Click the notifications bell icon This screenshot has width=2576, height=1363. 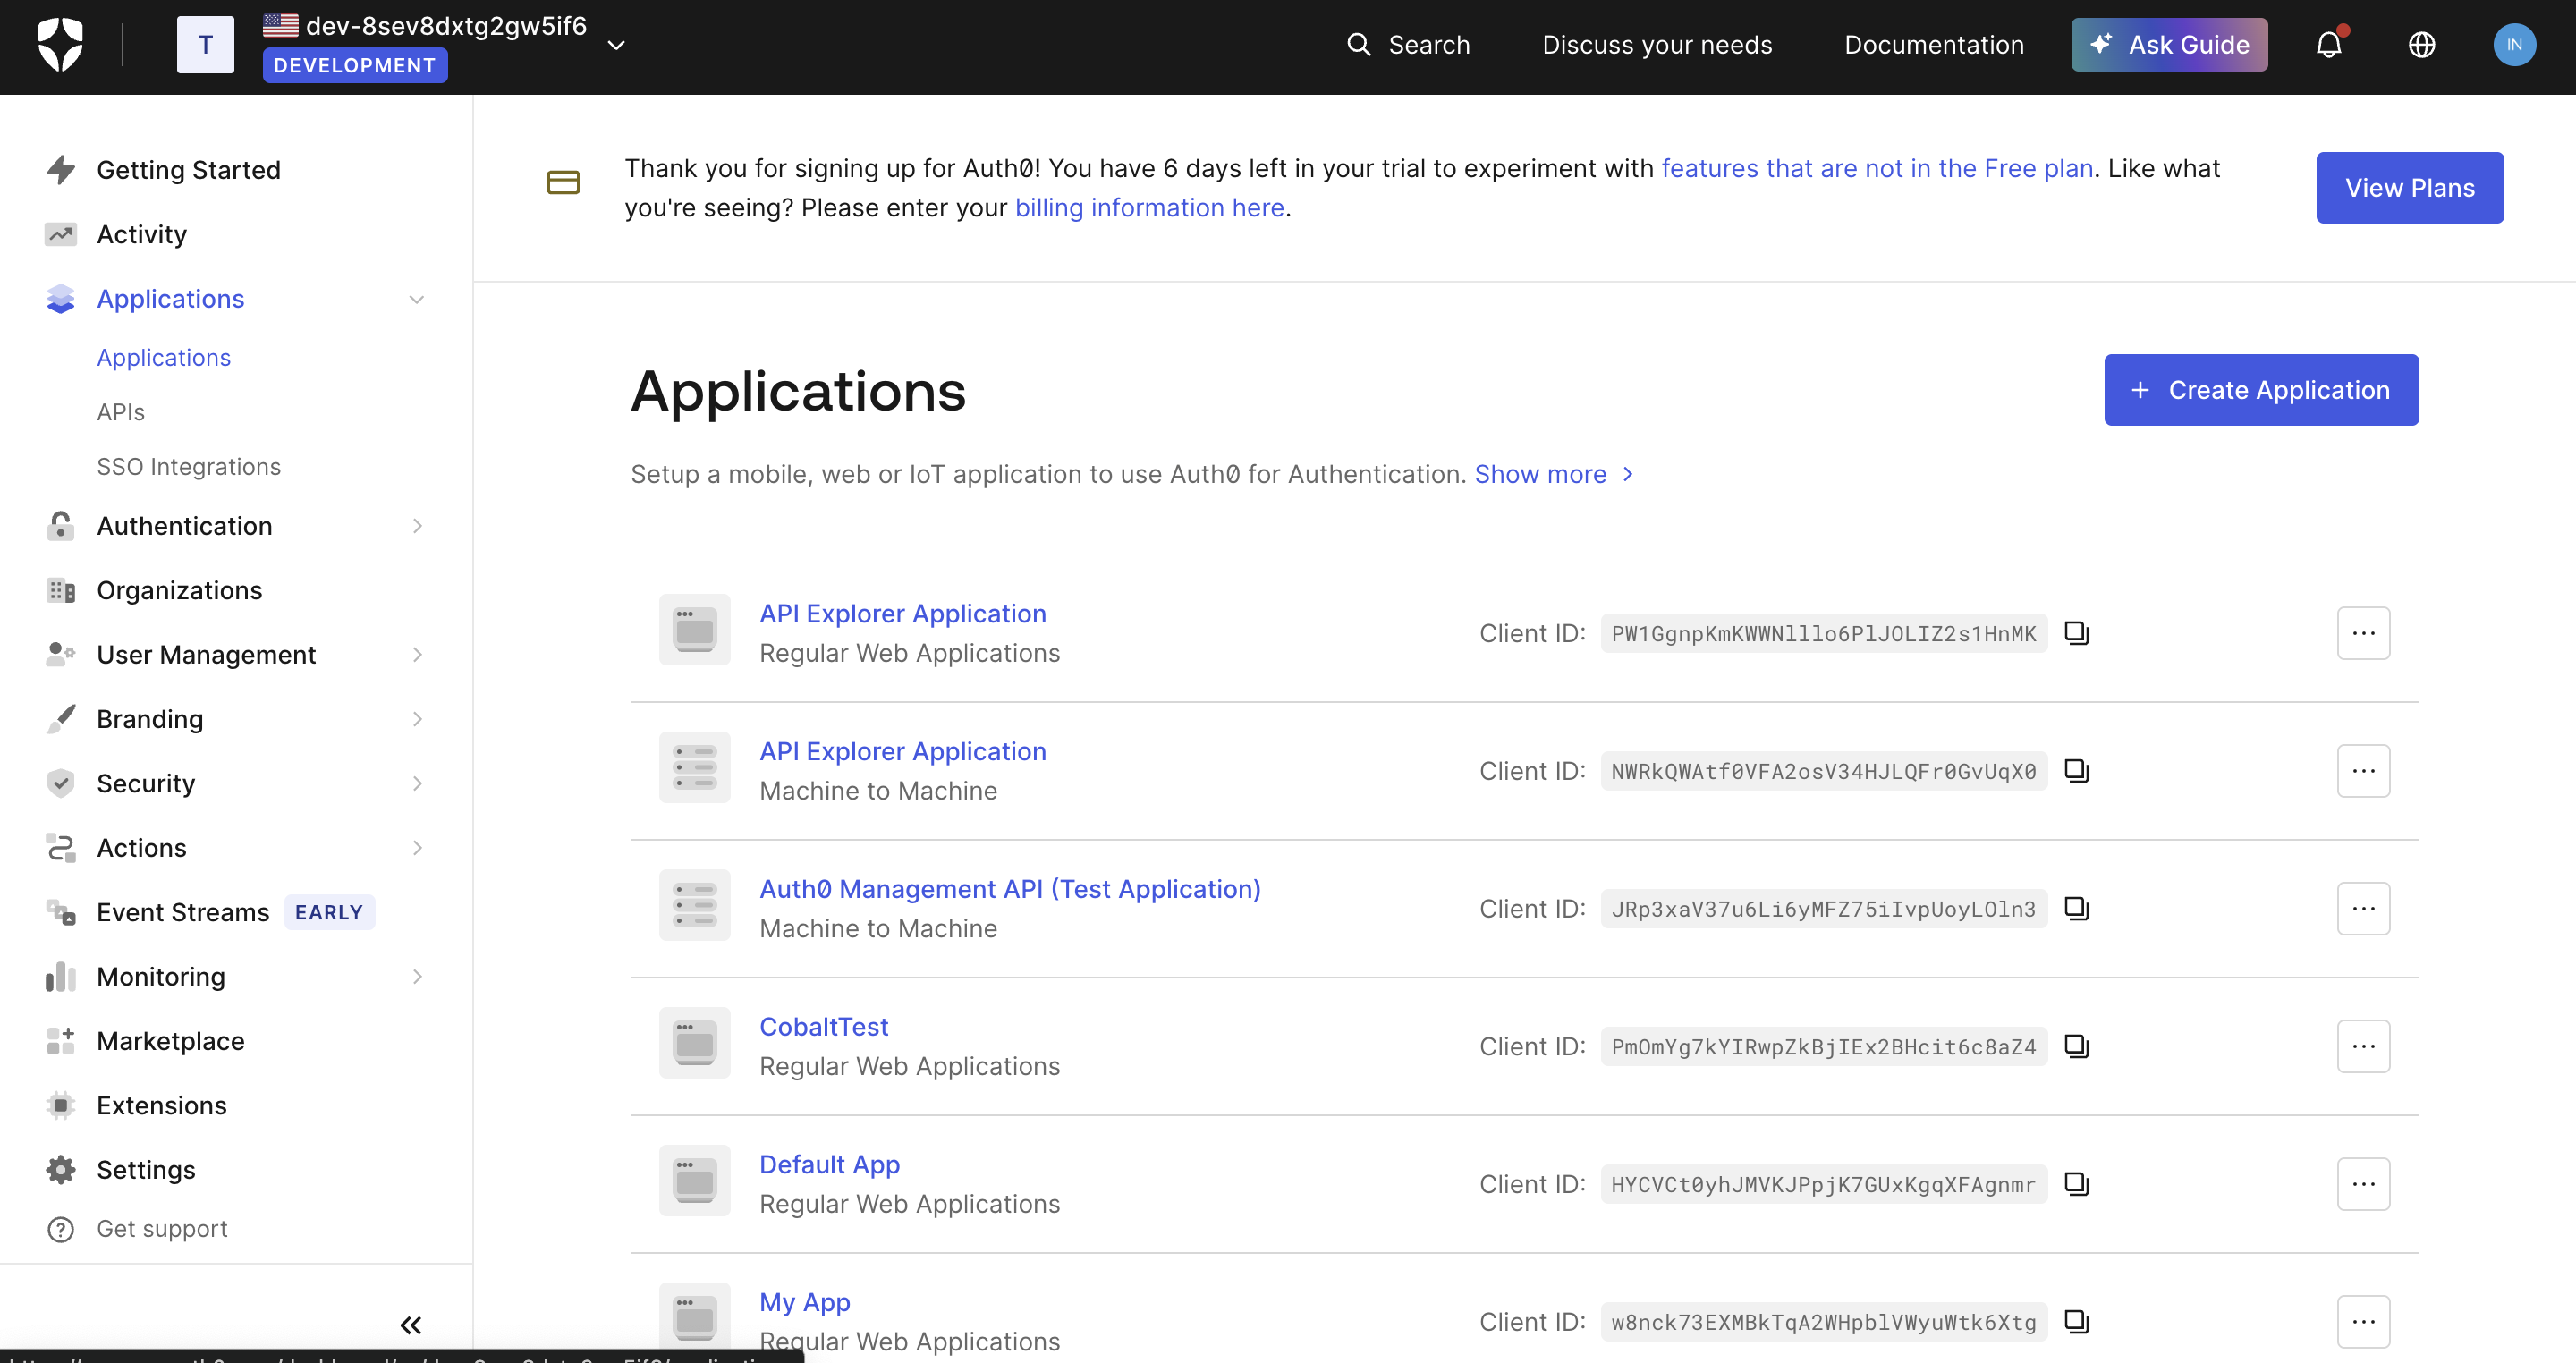2328,45
